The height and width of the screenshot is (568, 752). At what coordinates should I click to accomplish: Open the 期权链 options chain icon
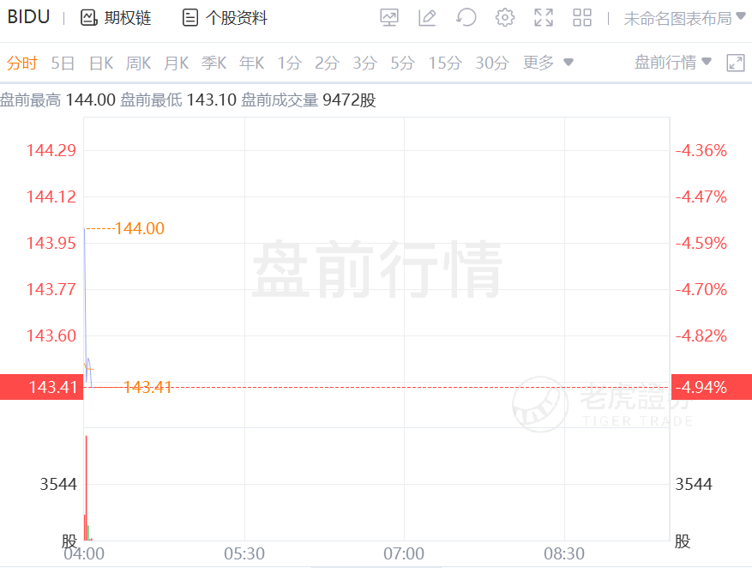point(89,18)
